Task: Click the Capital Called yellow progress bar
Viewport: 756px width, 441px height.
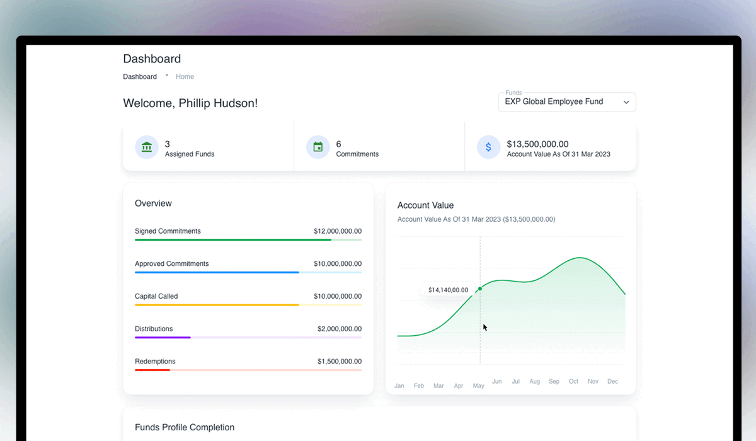Action: click(248, 305)
